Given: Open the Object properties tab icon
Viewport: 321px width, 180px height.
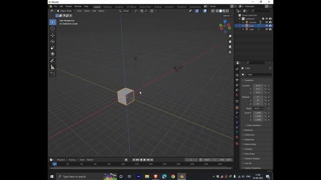Looking at the screenshot, I should 237,108.
